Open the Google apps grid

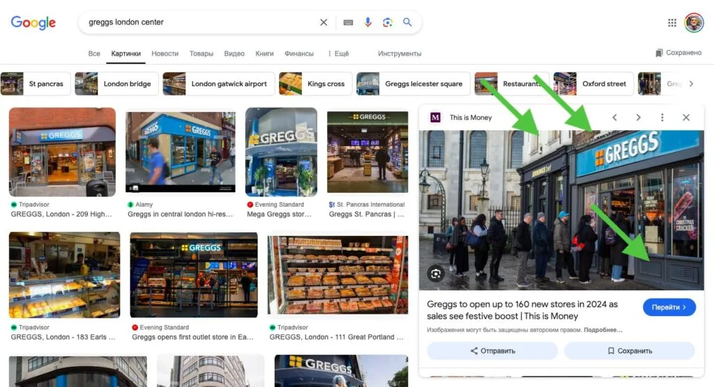(672, 23)
